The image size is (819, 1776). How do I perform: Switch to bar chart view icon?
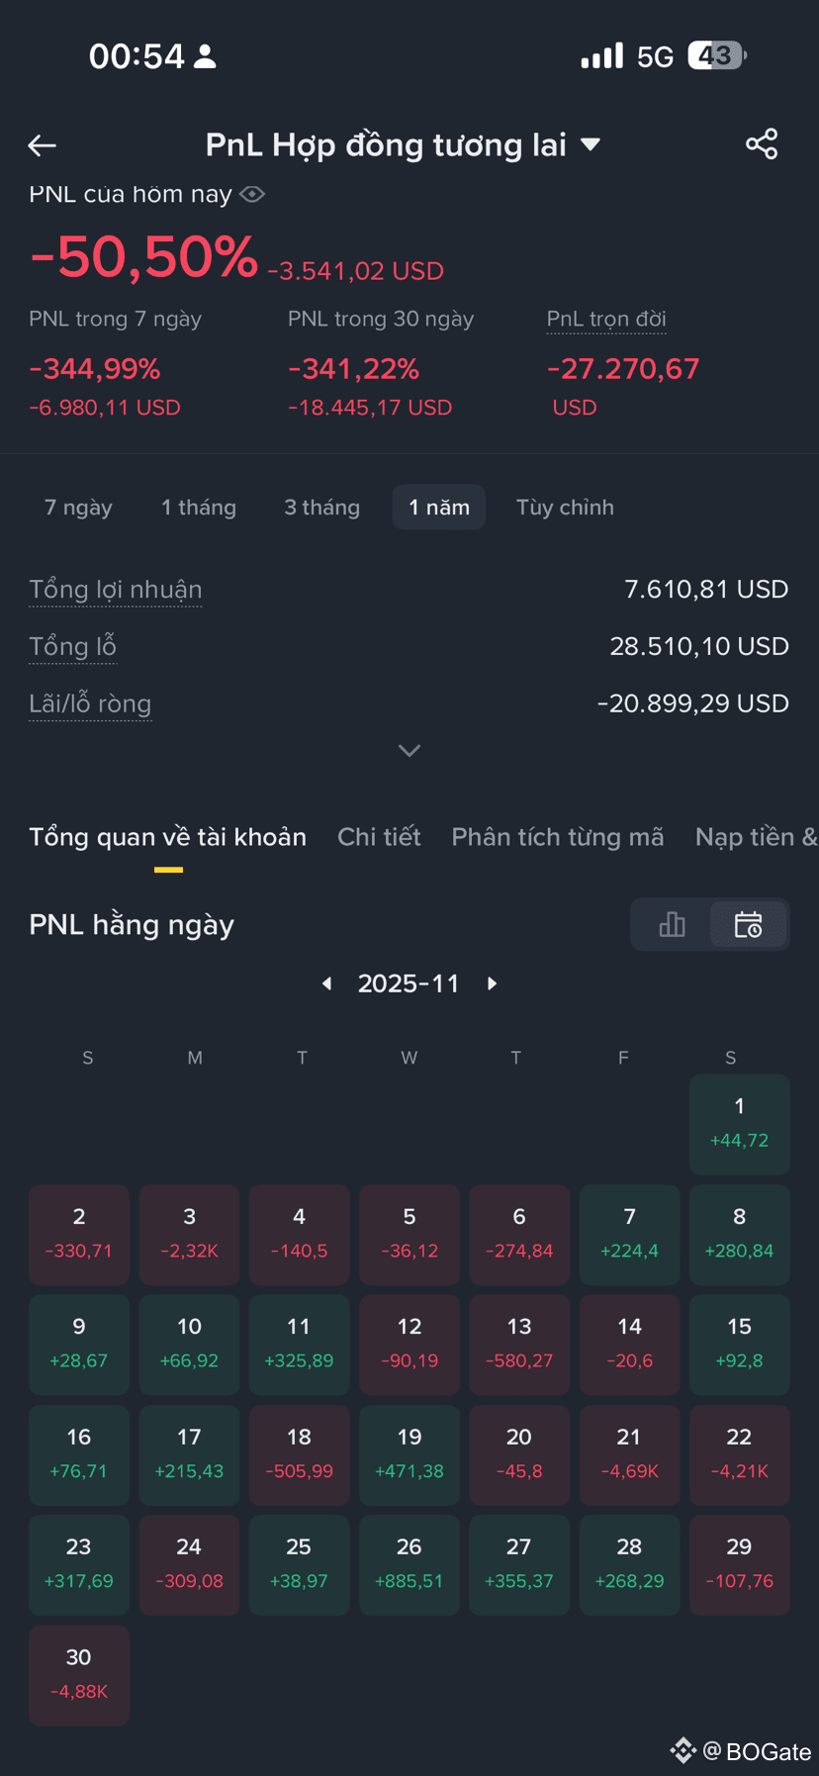point(672,924)
